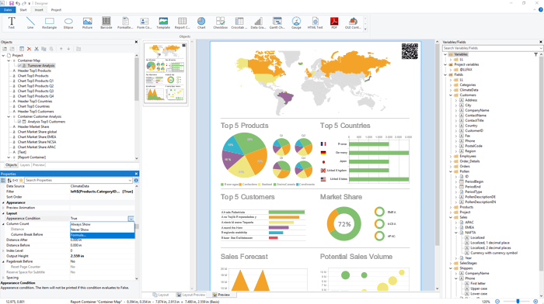
Task: Toggle favorites star in Properties toolbar
Action: pyautogui.click(x=21, y=181)
